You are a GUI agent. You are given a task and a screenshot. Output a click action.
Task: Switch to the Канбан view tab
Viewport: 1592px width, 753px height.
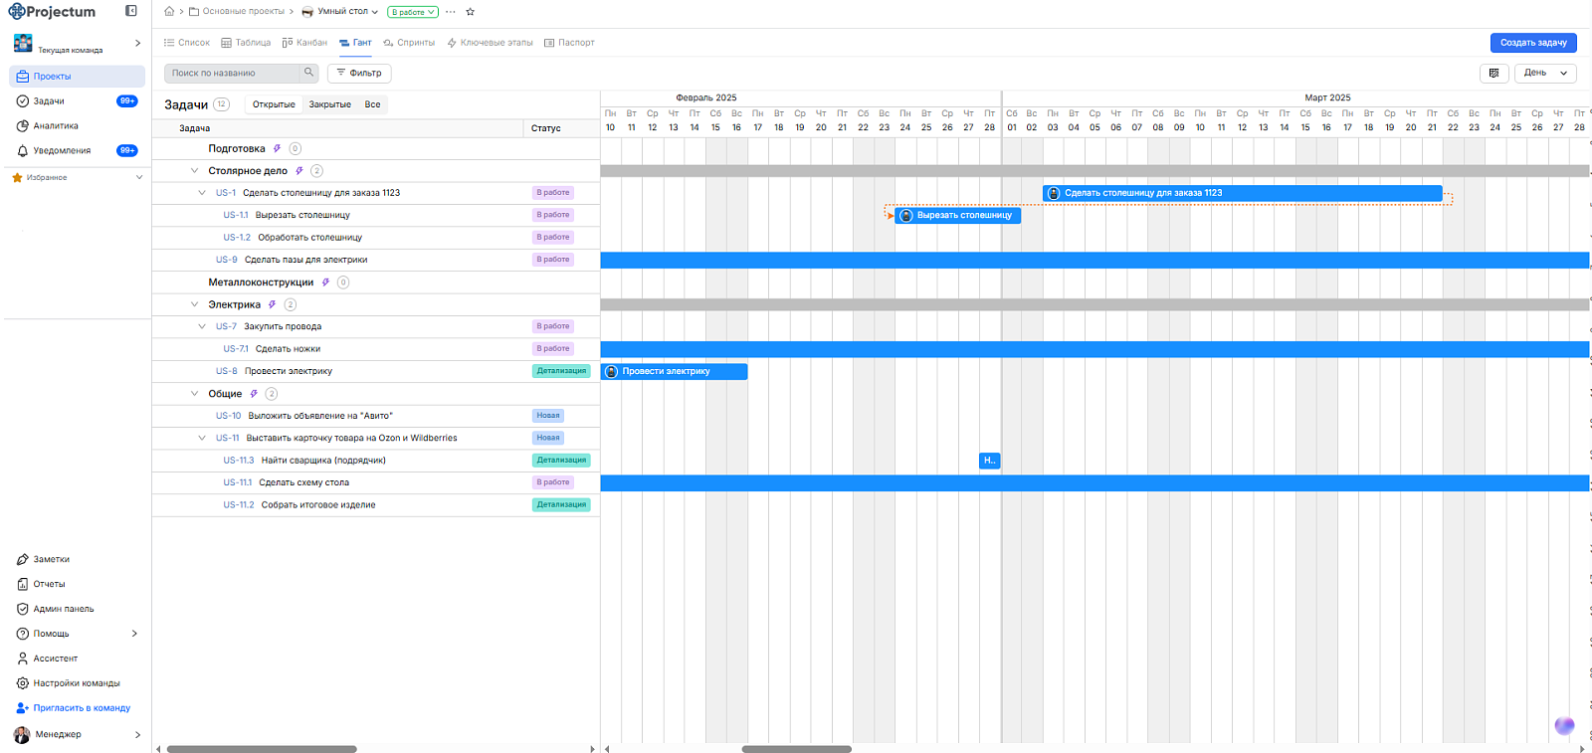point(304,43)
